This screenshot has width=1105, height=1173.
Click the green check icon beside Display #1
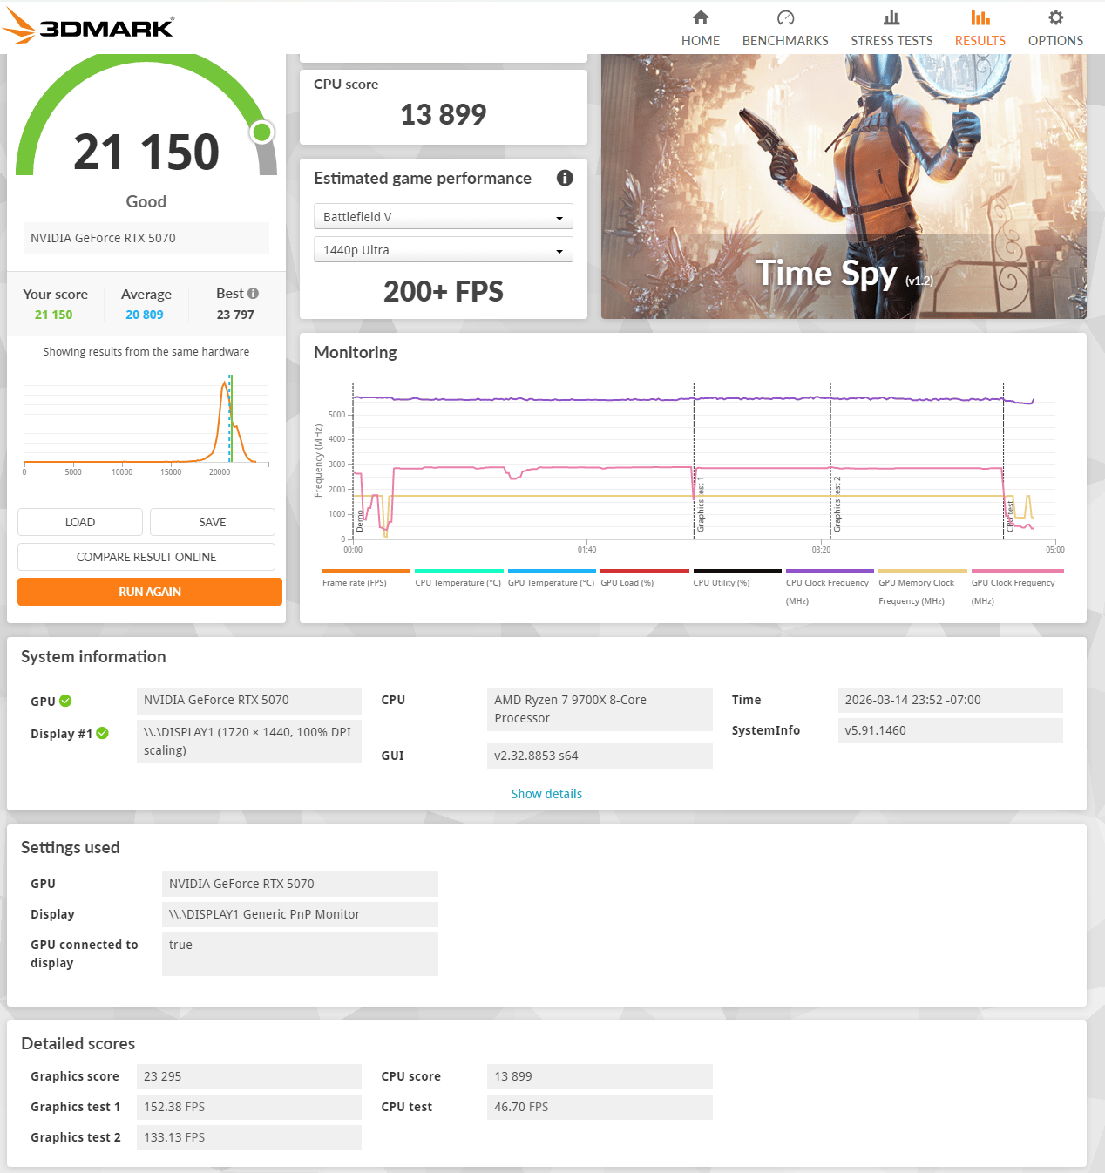(x=102, y=733)
